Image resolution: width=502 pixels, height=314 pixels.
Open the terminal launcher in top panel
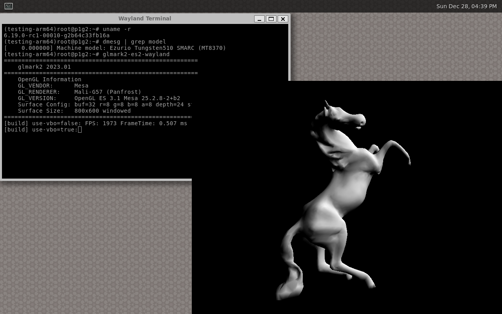pos(8,6)
